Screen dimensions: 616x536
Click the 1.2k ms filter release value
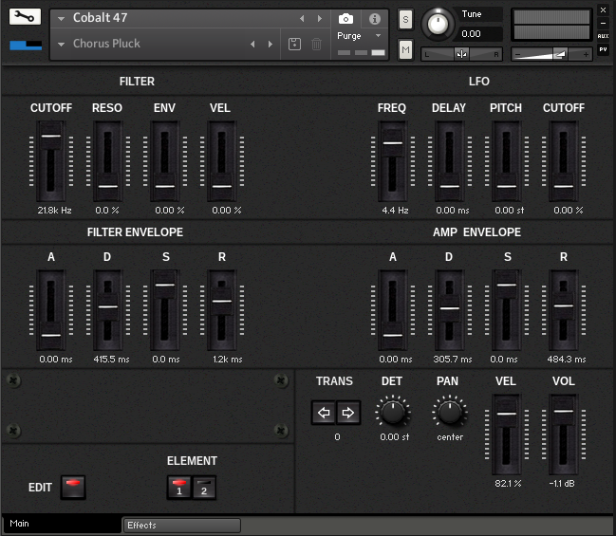click(x=228, y=360)
